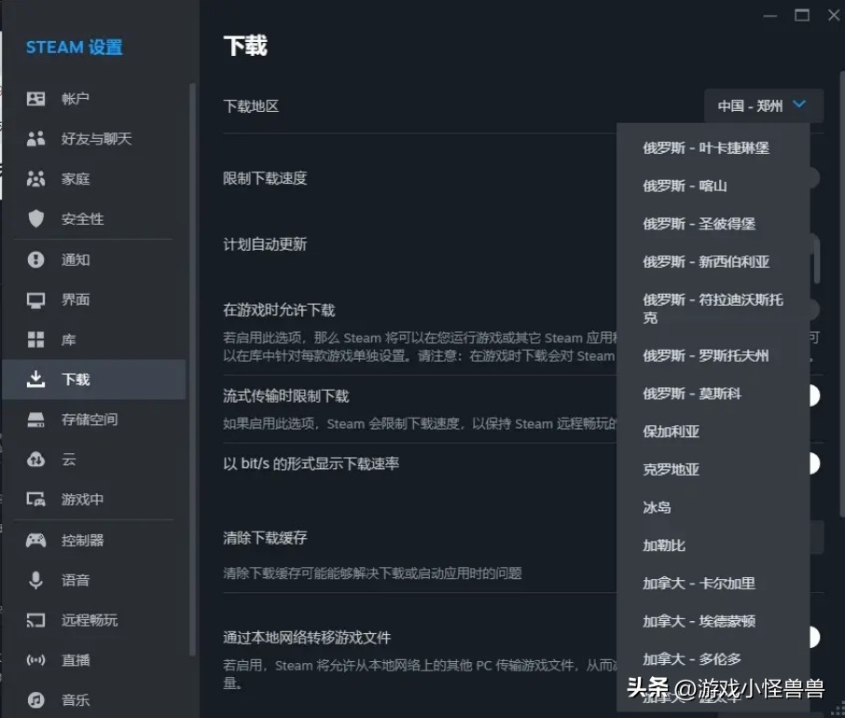Open Voice settings microphone icon
This screenshot has height=718, width=845.
tap(34, 579)
